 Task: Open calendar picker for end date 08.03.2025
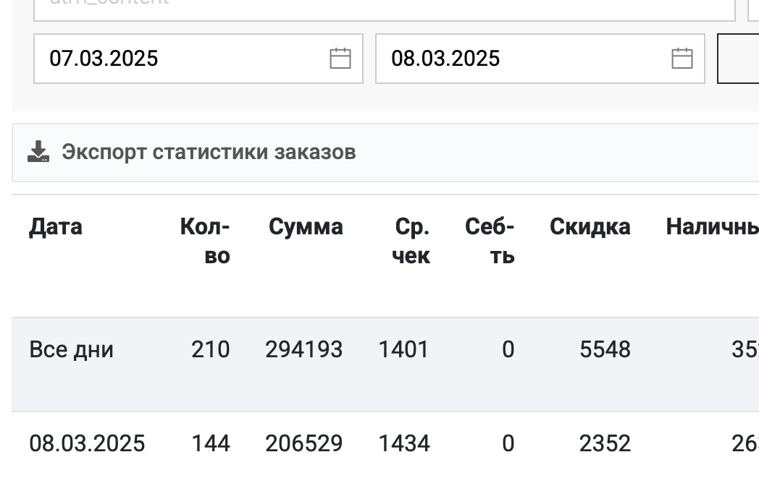[x=682, y=59]
